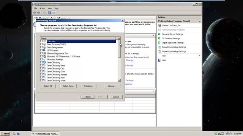Check the OpenOffice.org Impress checkbox
This screenshot has height=136, width=243.
[x=41, y=74]
